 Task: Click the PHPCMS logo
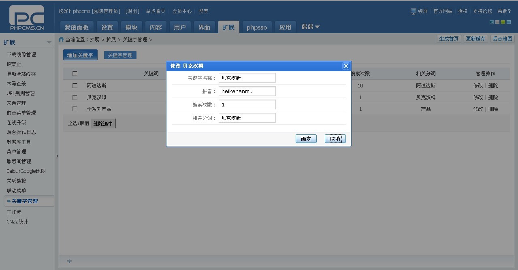coord(27,18)
